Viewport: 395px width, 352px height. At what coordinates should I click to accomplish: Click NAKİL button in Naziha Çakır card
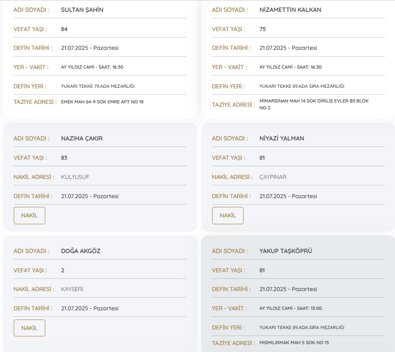click(x=29, y=216)
